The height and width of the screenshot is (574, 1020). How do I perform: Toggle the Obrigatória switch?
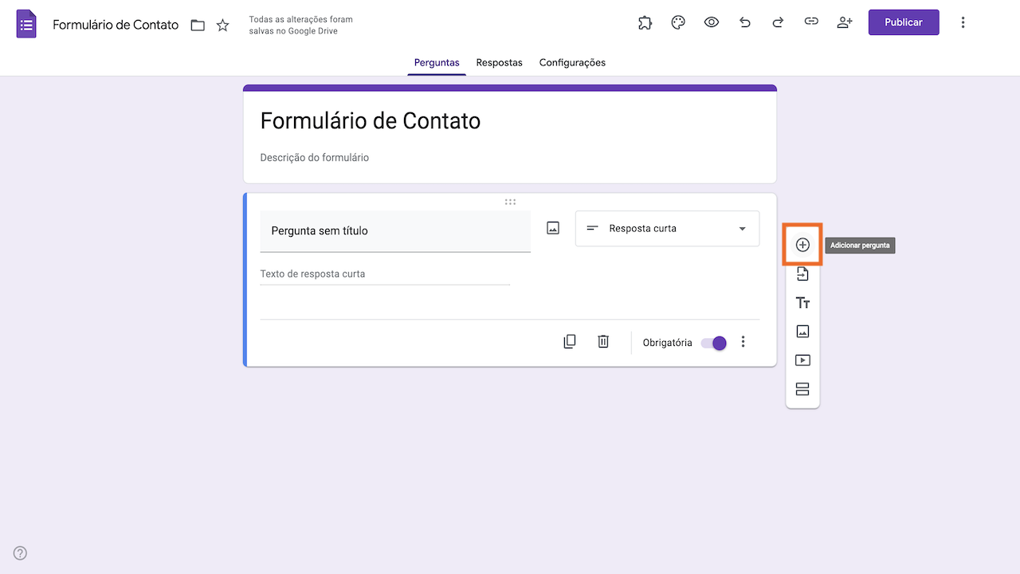click(x=714, y=343)
